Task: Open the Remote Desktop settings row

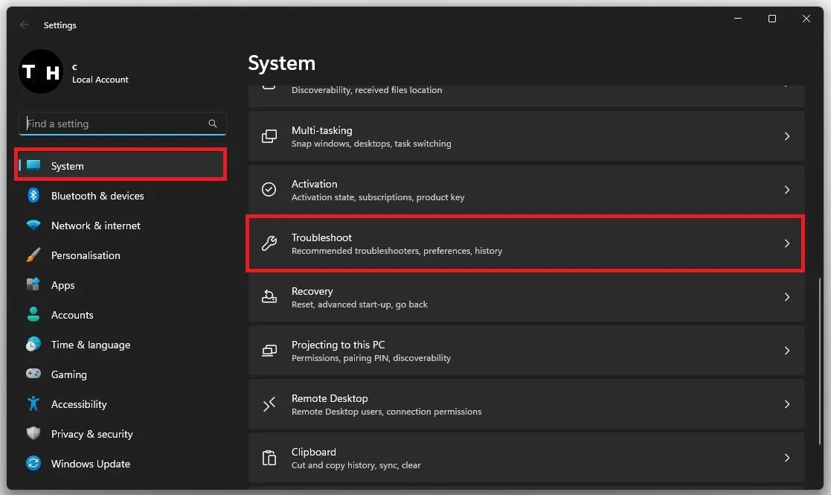Action: tap(526, 404)
